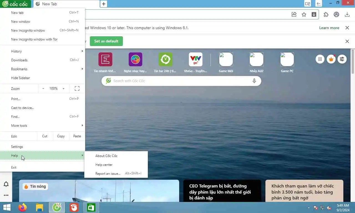355x213 pixels.
Task: Bookmark this page with the star icon
Action: (x=304, y=14)
